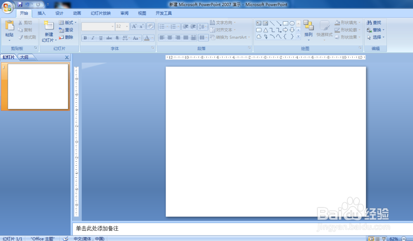Click Shape Outline (形状轮廓) pen
Viewport: 413px width, 241px height.
[337, 30]
